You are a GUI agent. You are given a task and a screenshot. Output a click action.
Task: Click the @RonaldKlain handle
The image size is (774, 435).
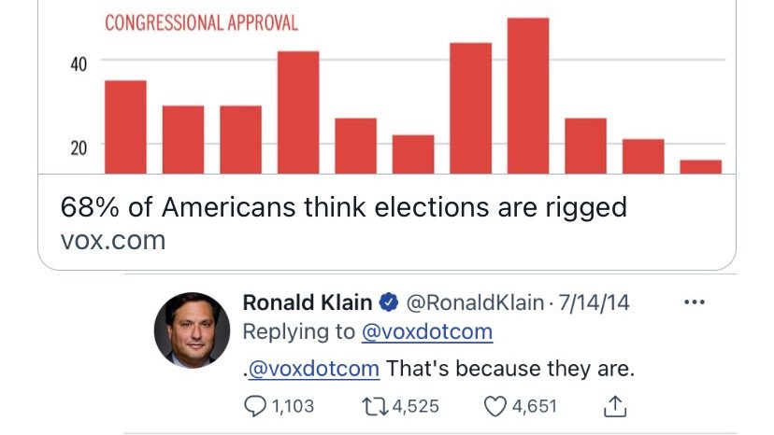(x=475, y=302)
